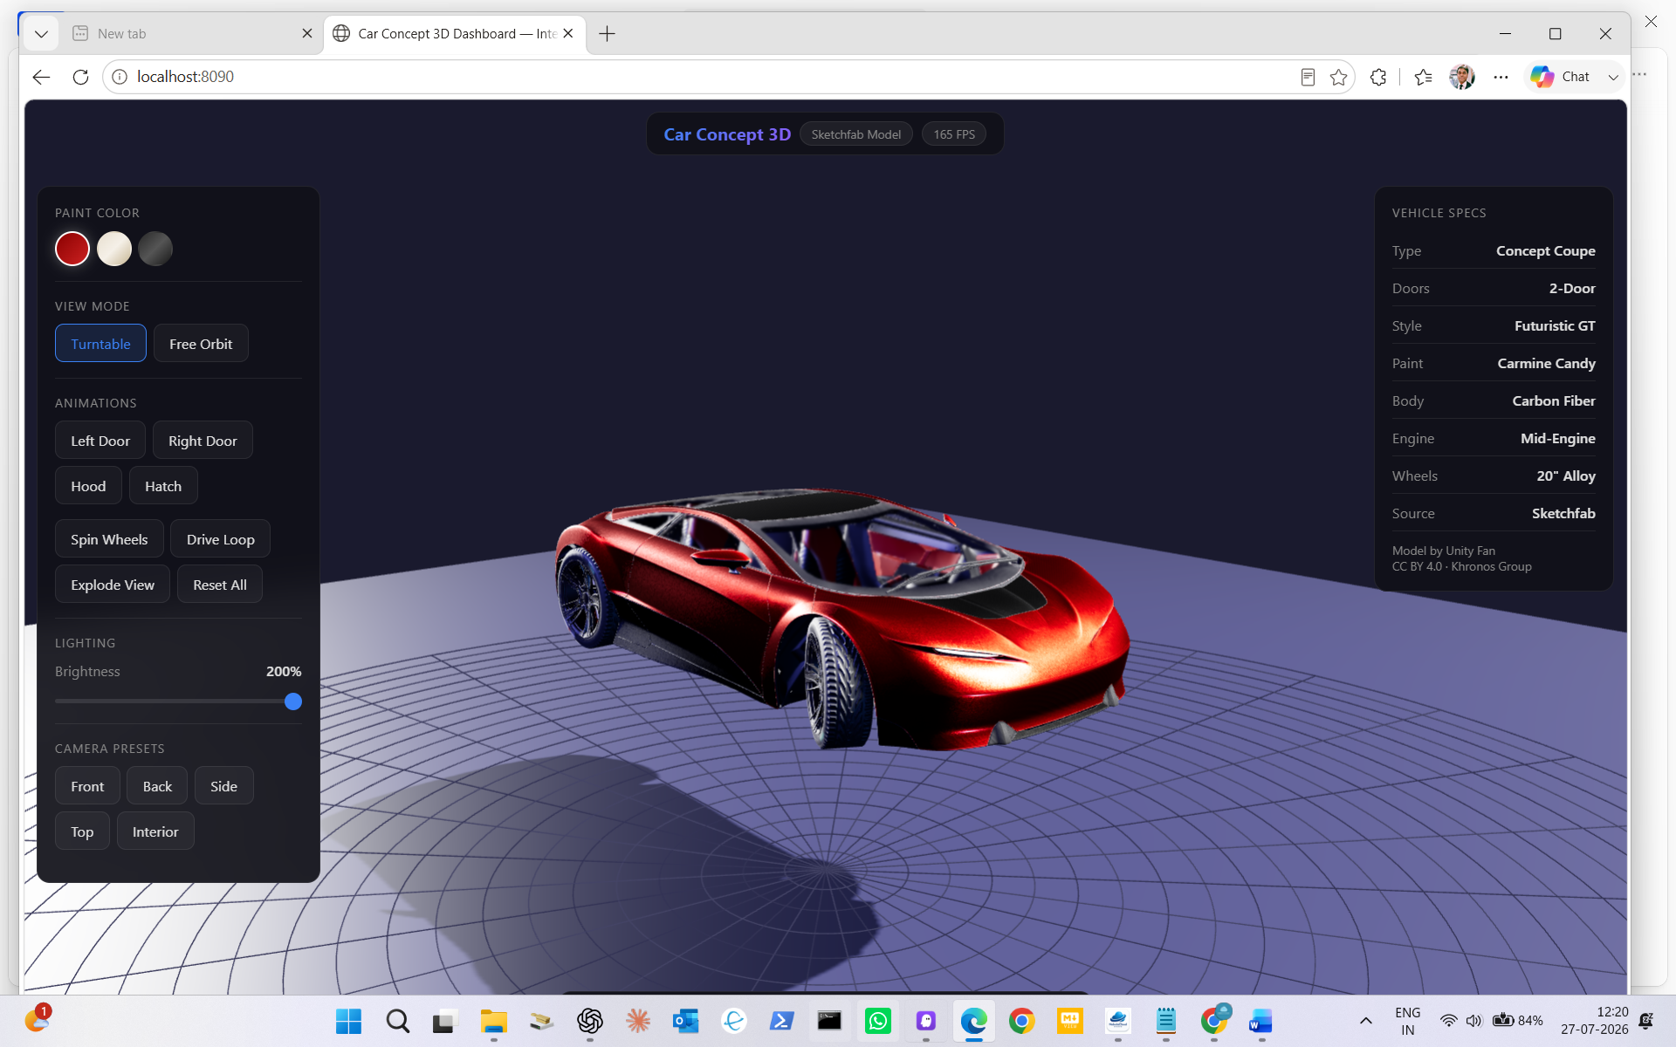
Task: Open ChatGPT app from taskbar
Action: tap(590, 1021)
